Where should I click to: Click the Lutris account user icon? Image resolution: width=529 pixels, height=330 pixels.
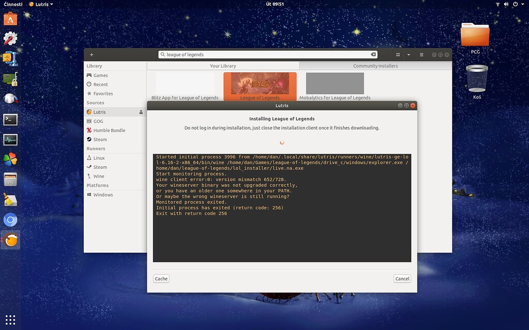(x=141, y=112)
